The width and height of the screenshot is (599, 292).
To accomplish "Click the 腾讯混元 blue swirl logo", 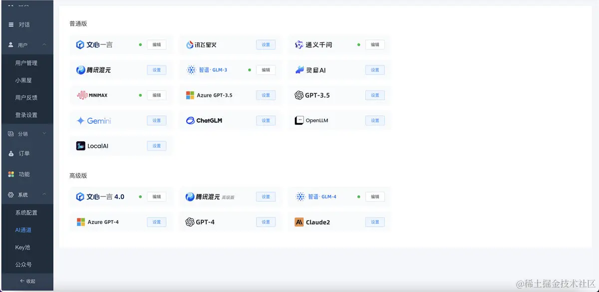I will coord(80,70).
